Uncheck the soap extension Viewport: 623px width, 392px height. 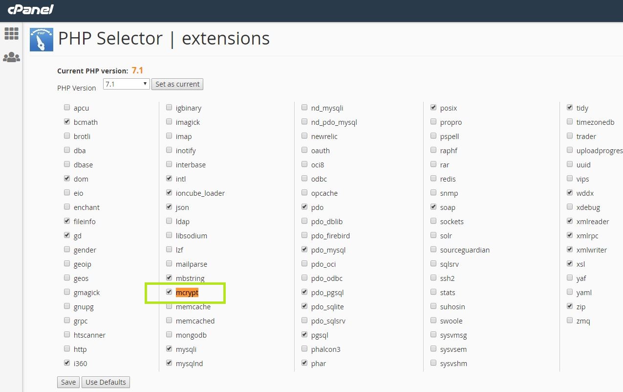click(x=433, y=207)
